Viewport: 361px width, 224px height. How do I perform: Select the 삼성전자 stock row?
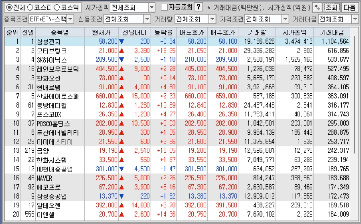[x=177, y=42]
